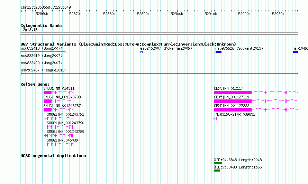Click the 52860k ruler tick label
The image size is (308, 184).
pos(42,14)
